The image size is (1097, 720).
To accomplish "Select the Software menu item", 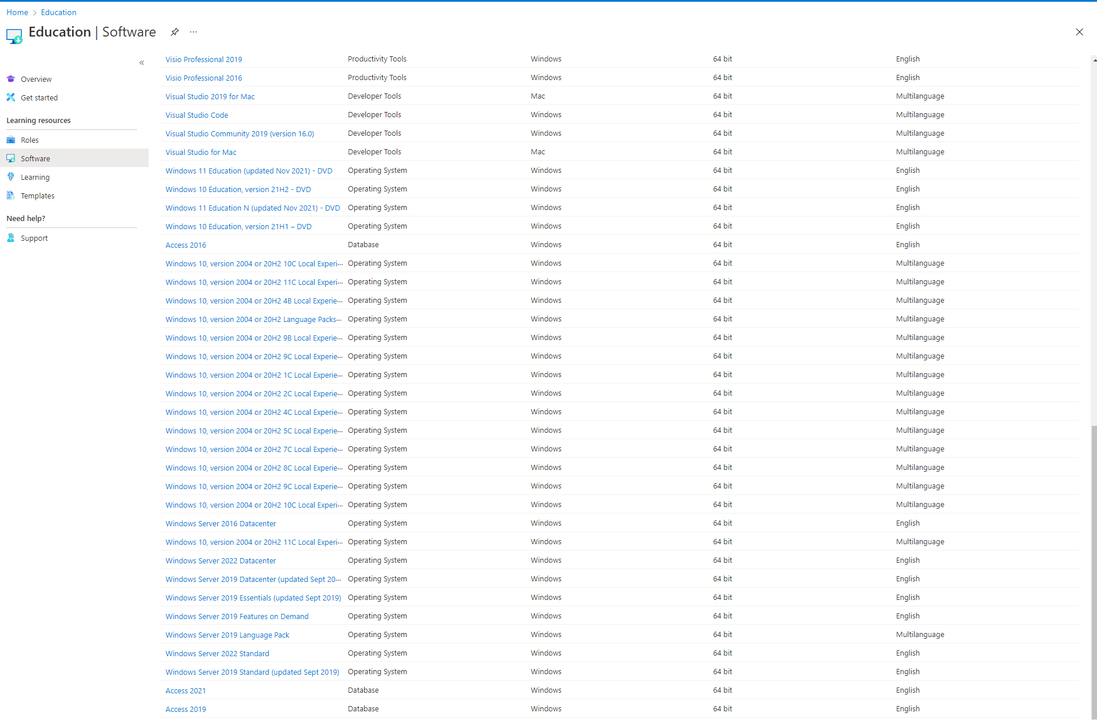I will (x=35, y=158).
